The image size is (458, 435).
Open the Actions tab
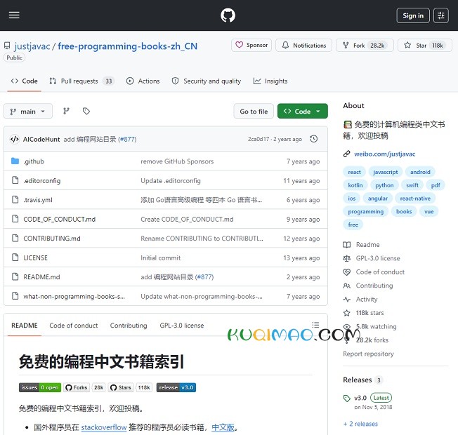pos(143,81)
